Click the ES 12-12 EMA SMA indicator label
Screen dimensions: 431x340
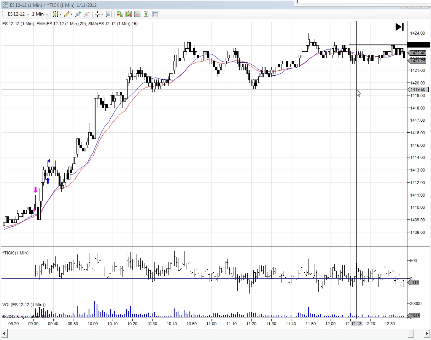pos(70,24)
